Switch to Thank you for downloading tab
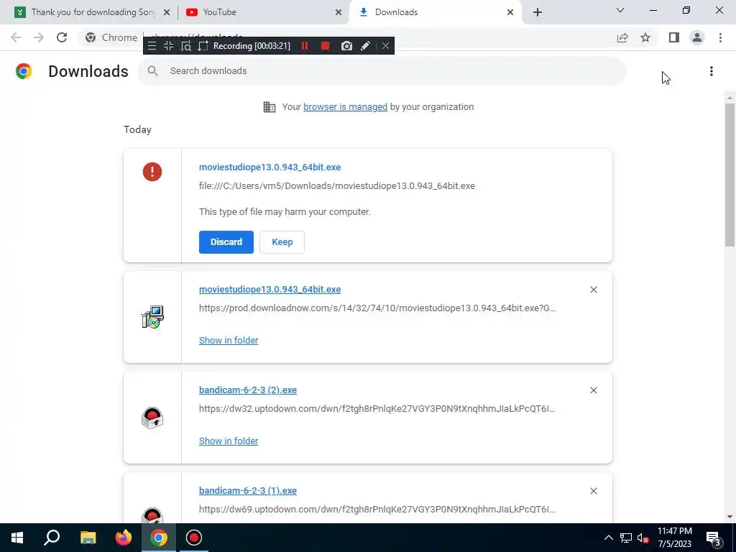 pos(93,12)
